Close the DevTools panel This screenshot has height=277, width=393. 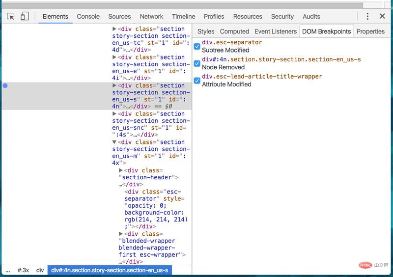[x=382, y=16]
